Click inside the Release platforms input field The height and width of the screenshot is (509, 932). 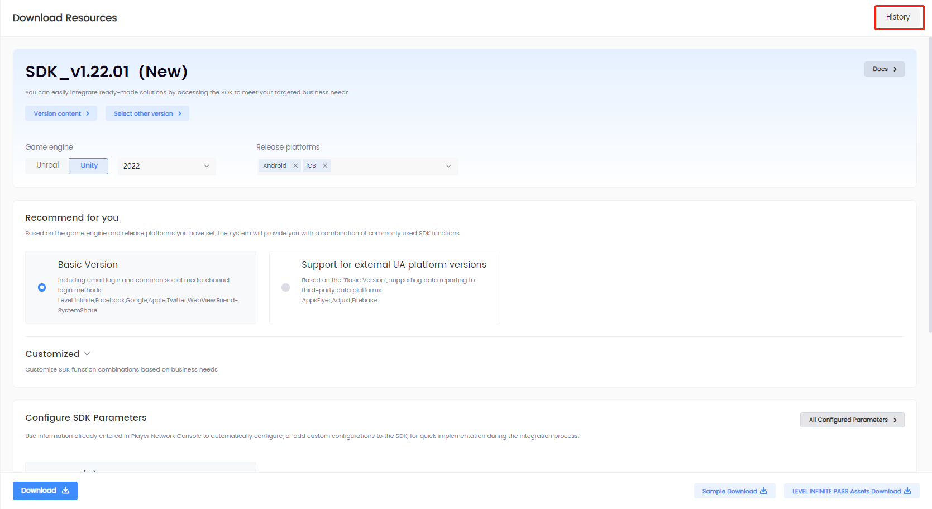point(385,166)
